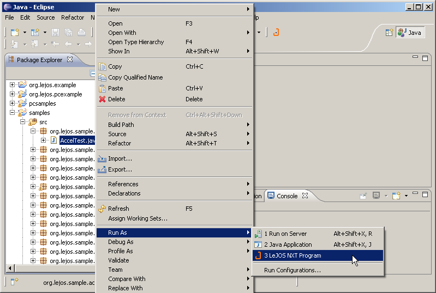436x293 pixels.
Task: Click the Pin Console icon
Action: pyautogui.click(x=363, y=196)
